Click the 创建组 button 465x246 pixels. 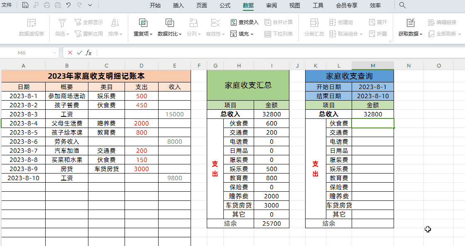[x=341, y=22]
